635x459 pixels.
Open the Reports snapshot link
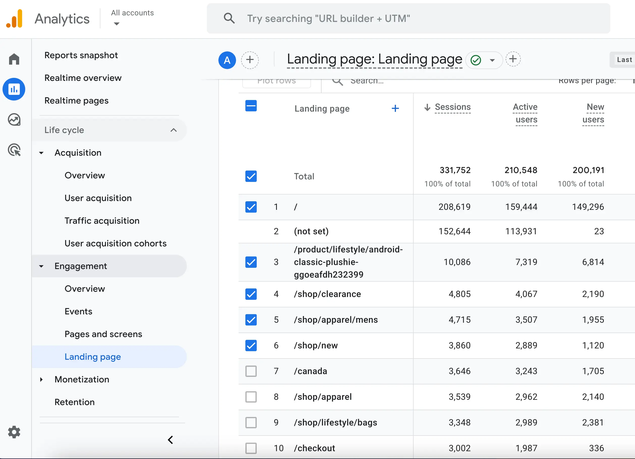(81, 55)
